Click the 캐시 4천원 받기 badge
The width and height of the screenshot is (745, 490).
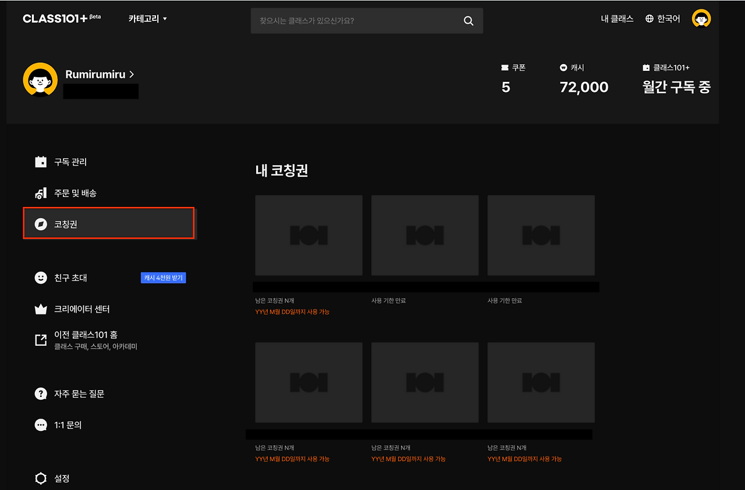click(x=164, y=277)
